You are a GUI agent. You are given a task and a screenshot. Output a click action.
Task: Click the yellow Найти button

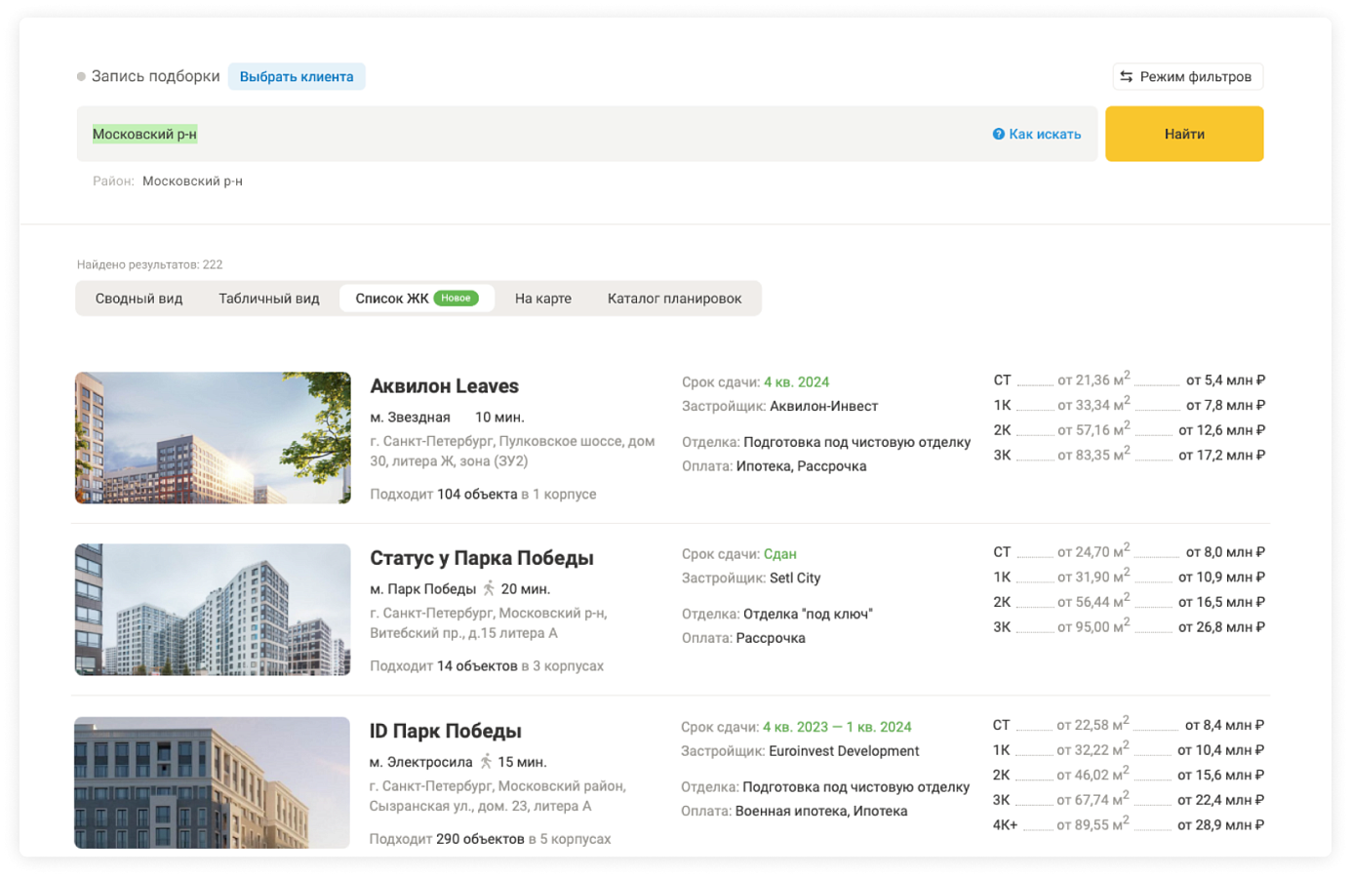(x=1184, y=134)
